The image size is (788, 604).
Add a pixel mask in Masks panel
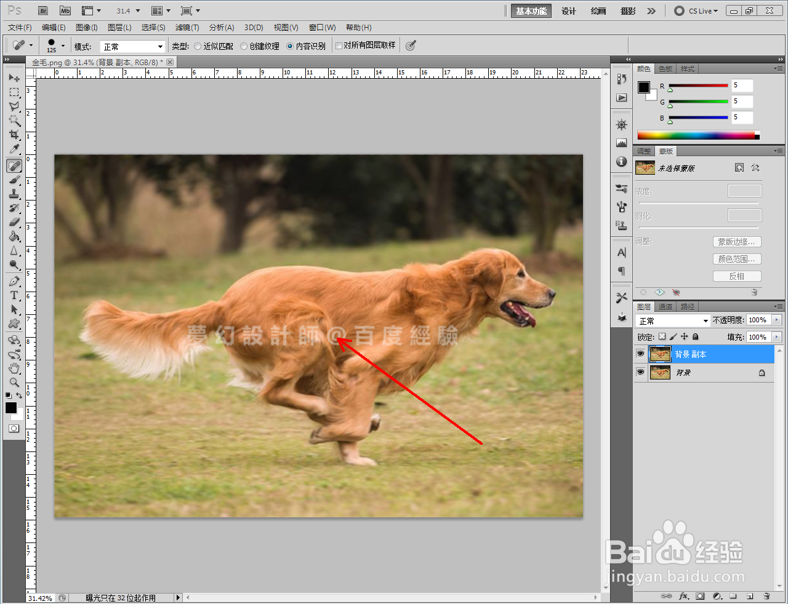point(739,168)
